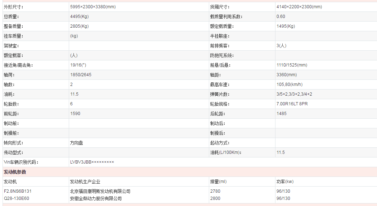This screenshot has width=377, height=206.
Task: Select the 载质量利用系数 value 0.60
Action: (280, 17)
